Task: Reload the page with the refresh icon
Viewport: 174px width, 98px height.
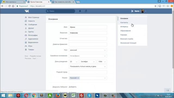Action: [x=10, y=6]
